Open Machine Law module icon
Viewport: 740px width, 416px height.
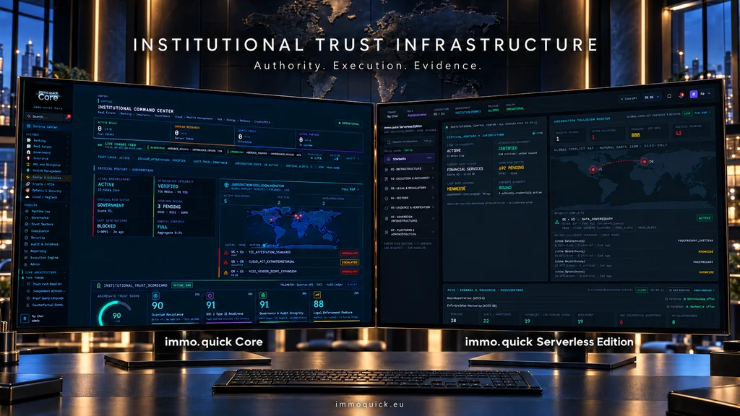click(x=27, y=212)
